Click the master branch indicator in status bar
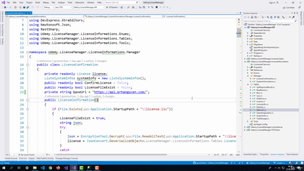304x171 pixels. pyautogui.click(x=279, y=163)
